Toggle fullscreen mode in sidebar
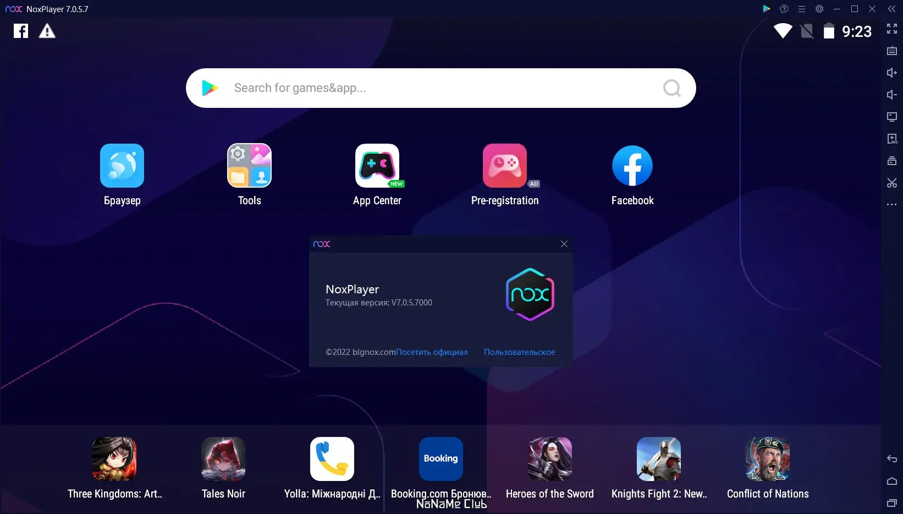 coord(892,29)
